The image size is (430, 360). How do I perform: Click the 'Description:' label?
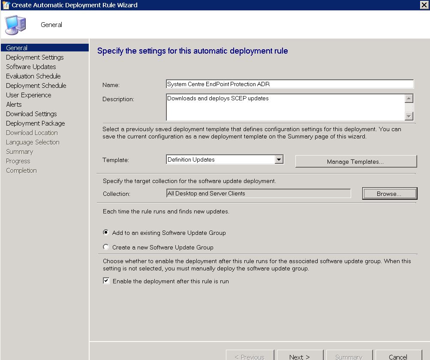click(x=118, y=99)
